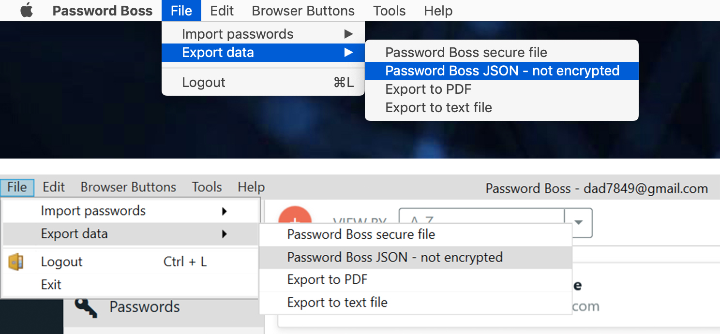Screen dimensions: 720x334
Task: Select Export to PDF in the macOS submenu
Action: click(428, 89)
